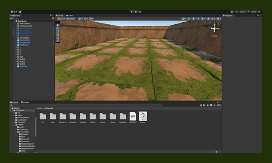Lock the Hierarchy panel
This screenshot has width=272, height=163.
pos(51,16)
